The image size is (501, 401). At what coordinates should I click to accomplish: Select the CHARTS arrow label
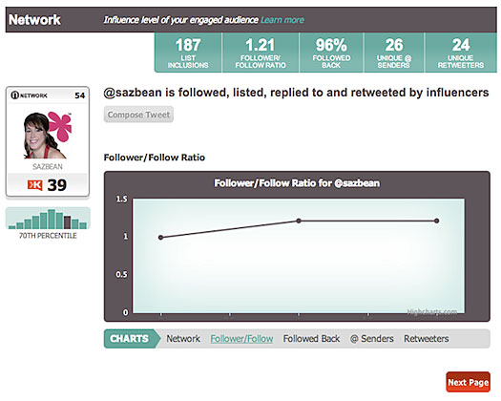point(132,339)
